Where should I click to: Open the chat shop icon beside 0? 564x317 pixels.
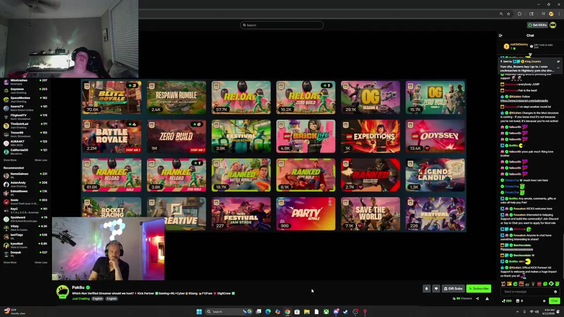click(517, 301)
